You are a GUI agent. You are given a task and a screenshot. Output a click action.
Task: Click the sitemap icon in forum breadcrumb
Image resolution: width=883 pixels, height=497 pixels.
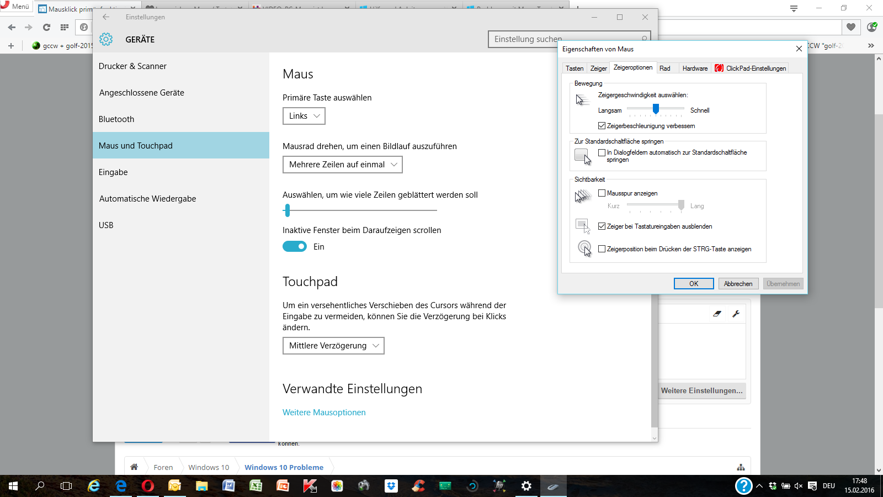(741, 467)
